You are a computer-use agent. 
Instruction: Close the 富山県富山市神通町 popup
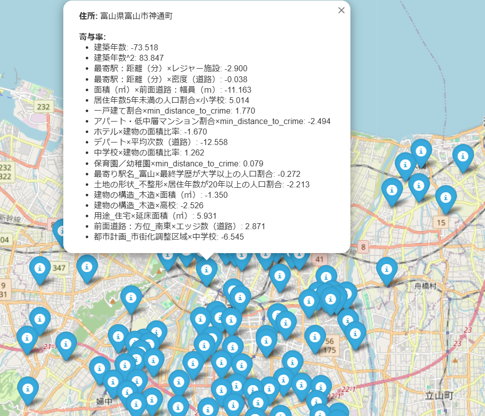[341, 10]
